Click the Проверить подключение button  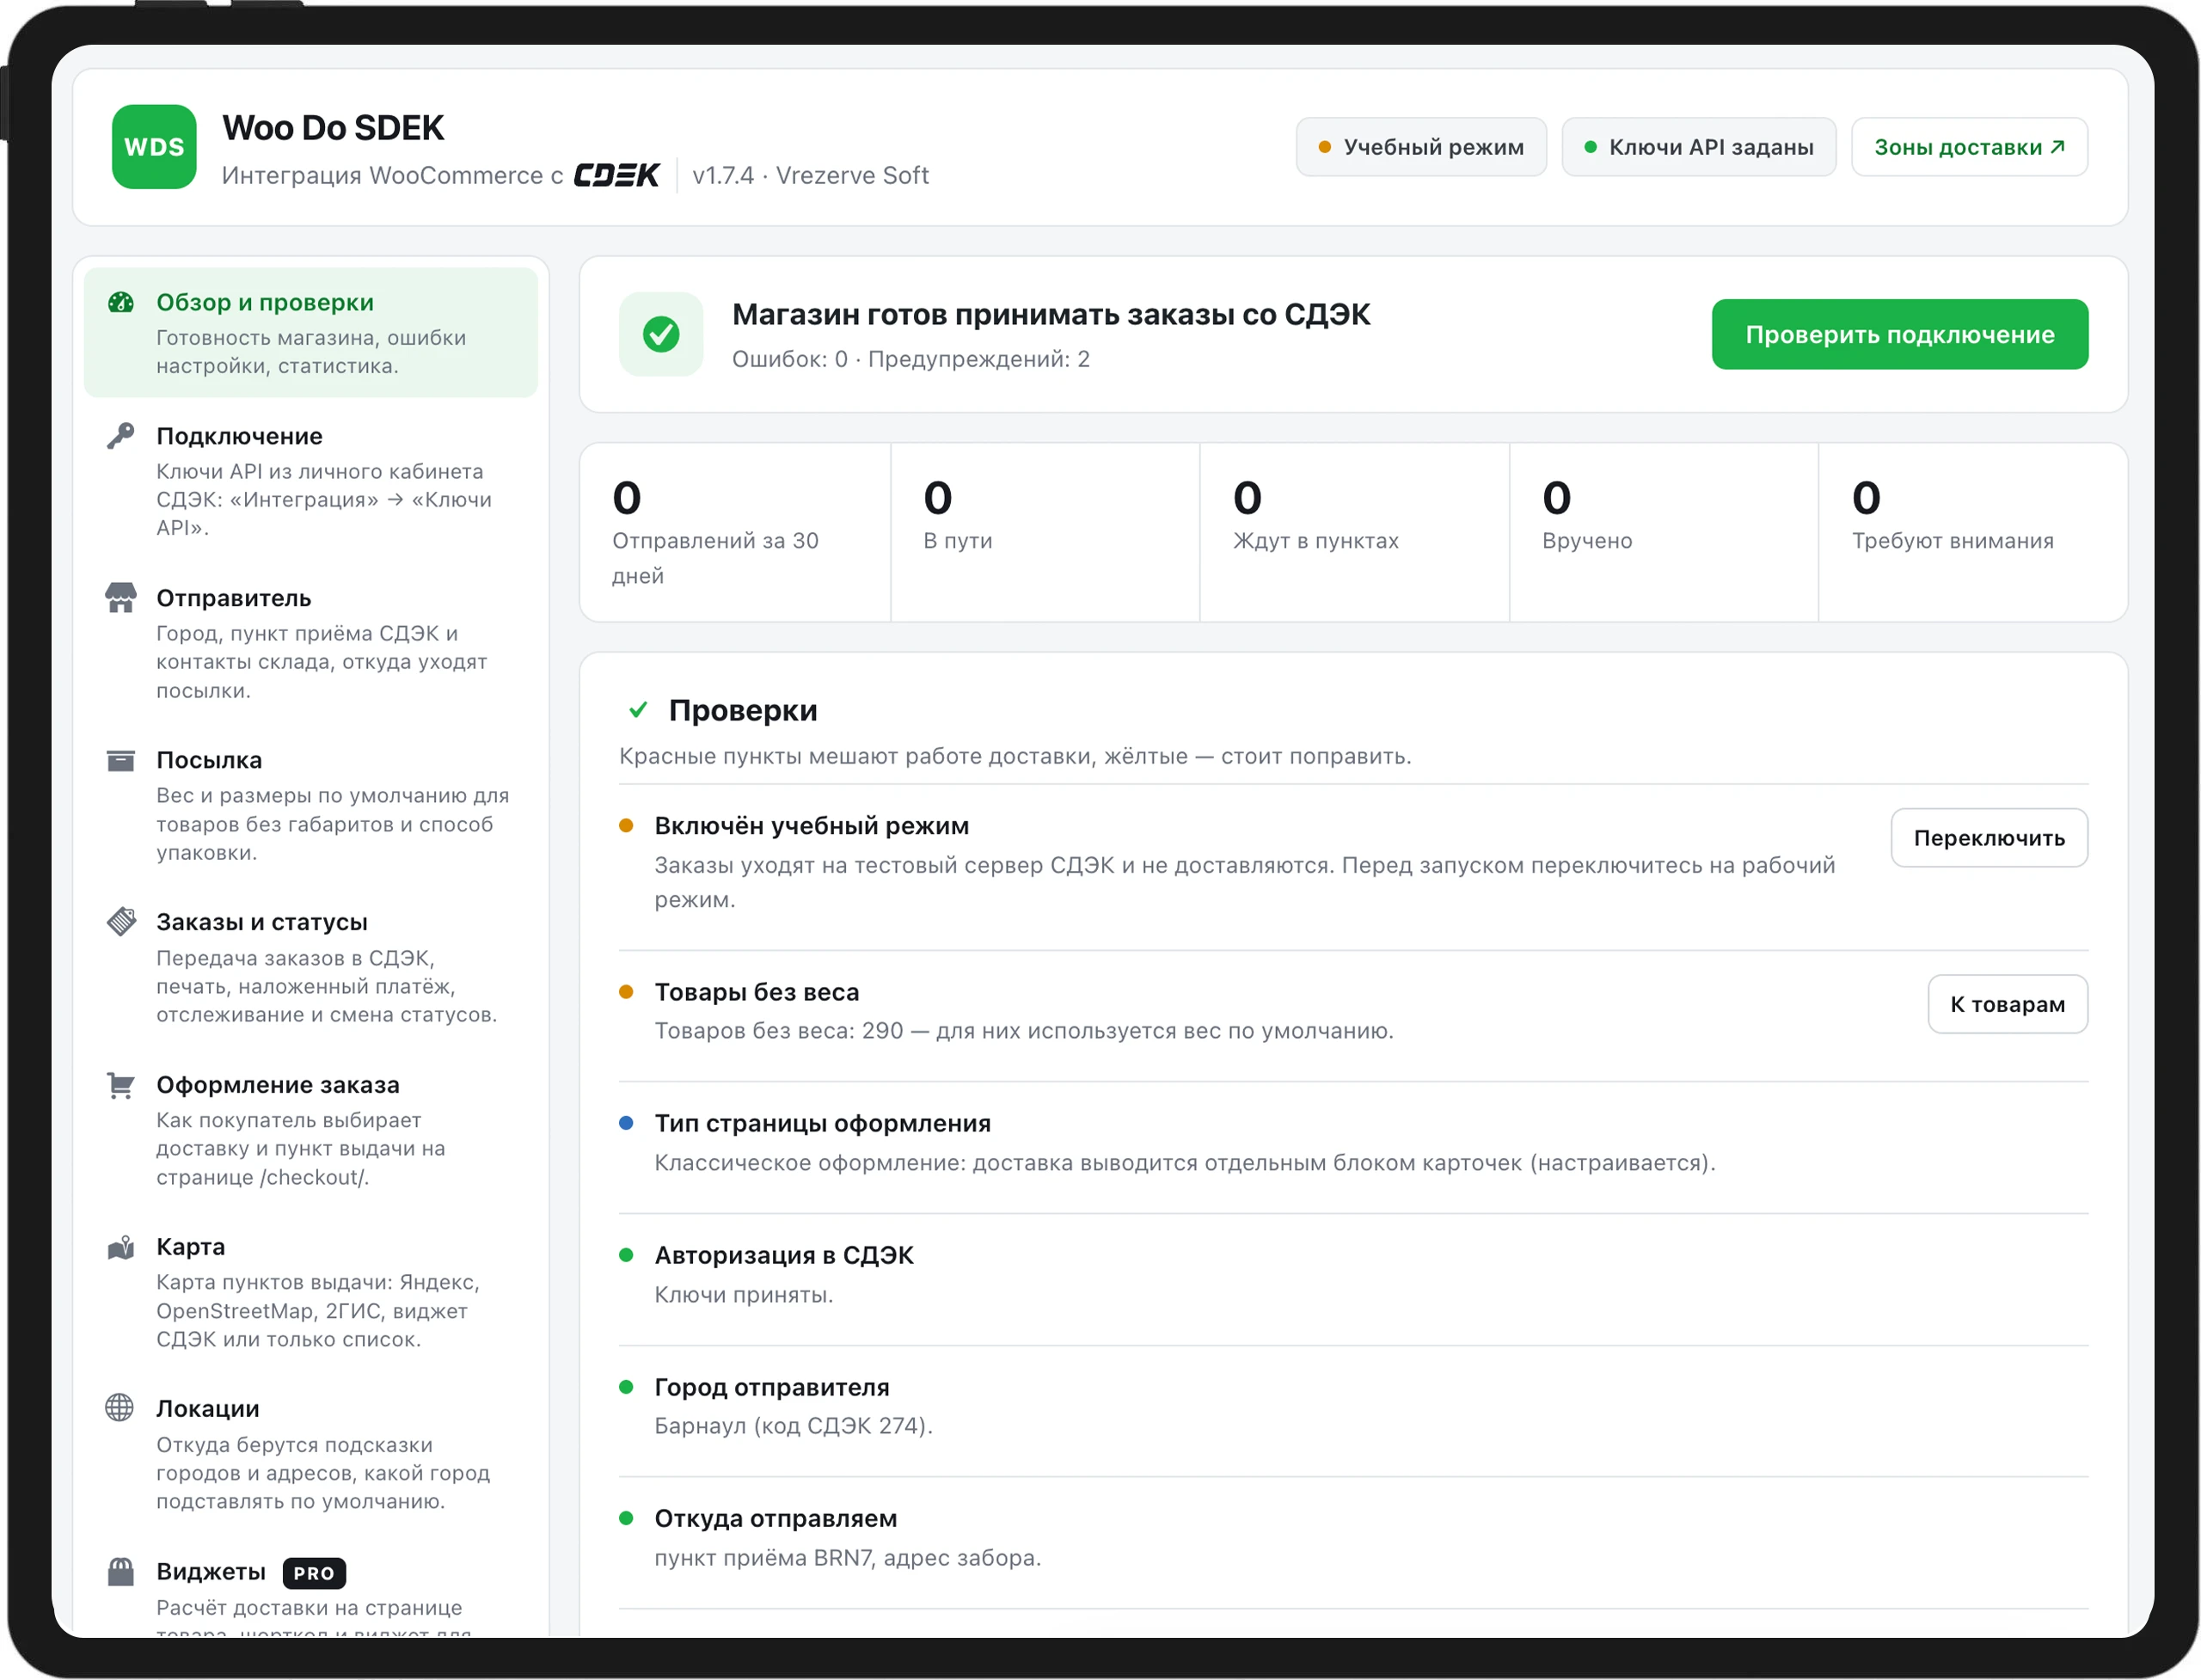(x=1899, y=334)
